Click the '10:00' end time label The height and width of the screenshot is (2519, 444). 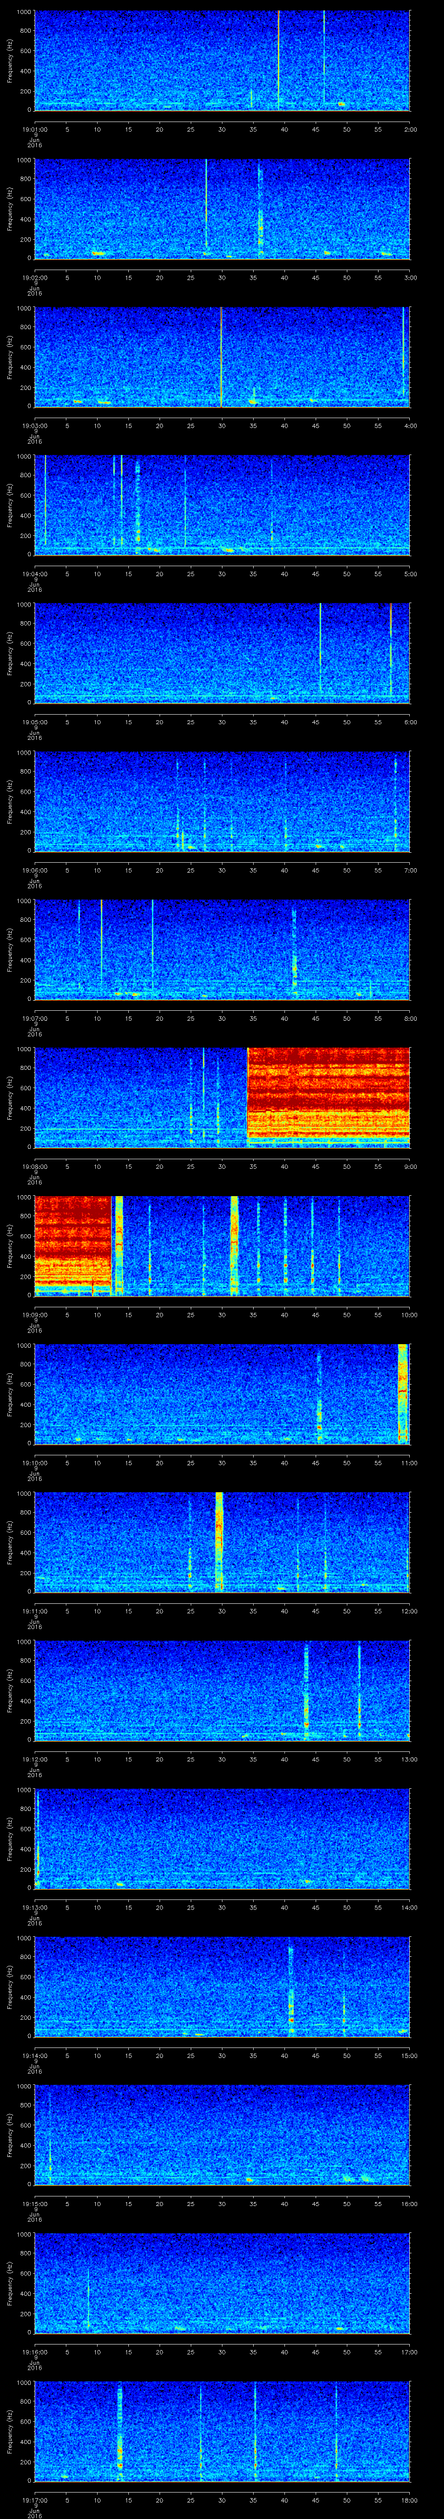[x=409, y=1314]
